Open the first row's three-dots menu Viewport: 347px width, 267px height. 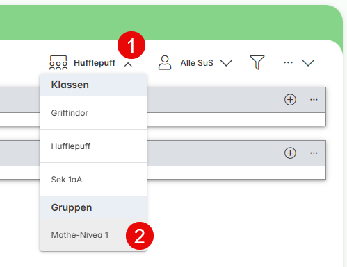(x=314, y=100)
